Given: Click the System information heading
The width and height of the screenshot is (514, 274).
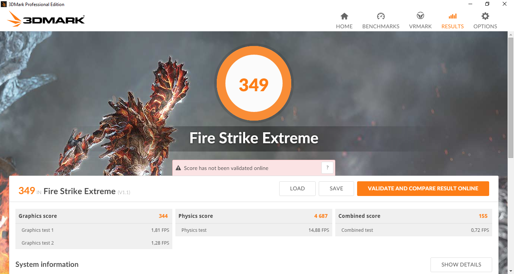Looking at the screenshot, I should (x=47, y=264).
